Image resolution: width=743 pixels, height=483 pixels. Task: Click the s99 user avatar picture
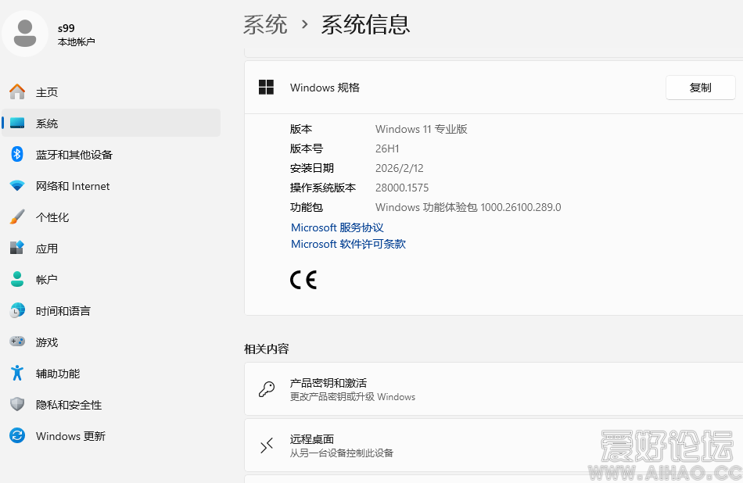25,34
